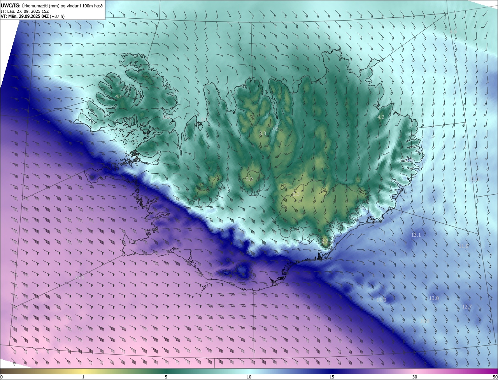Click the 30 tick label on color scale

click(x=415, y=377)
